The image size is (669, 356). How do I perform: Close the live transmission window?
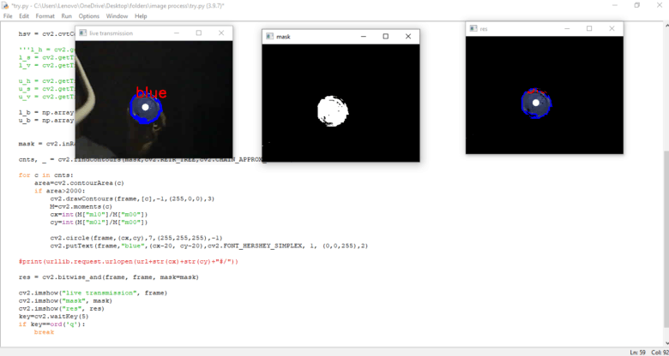point(221,33)
